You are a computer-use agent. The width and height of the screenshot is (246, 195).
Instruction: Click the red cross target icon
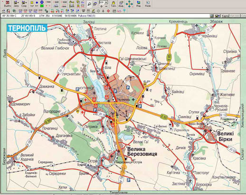pos(108,11)
